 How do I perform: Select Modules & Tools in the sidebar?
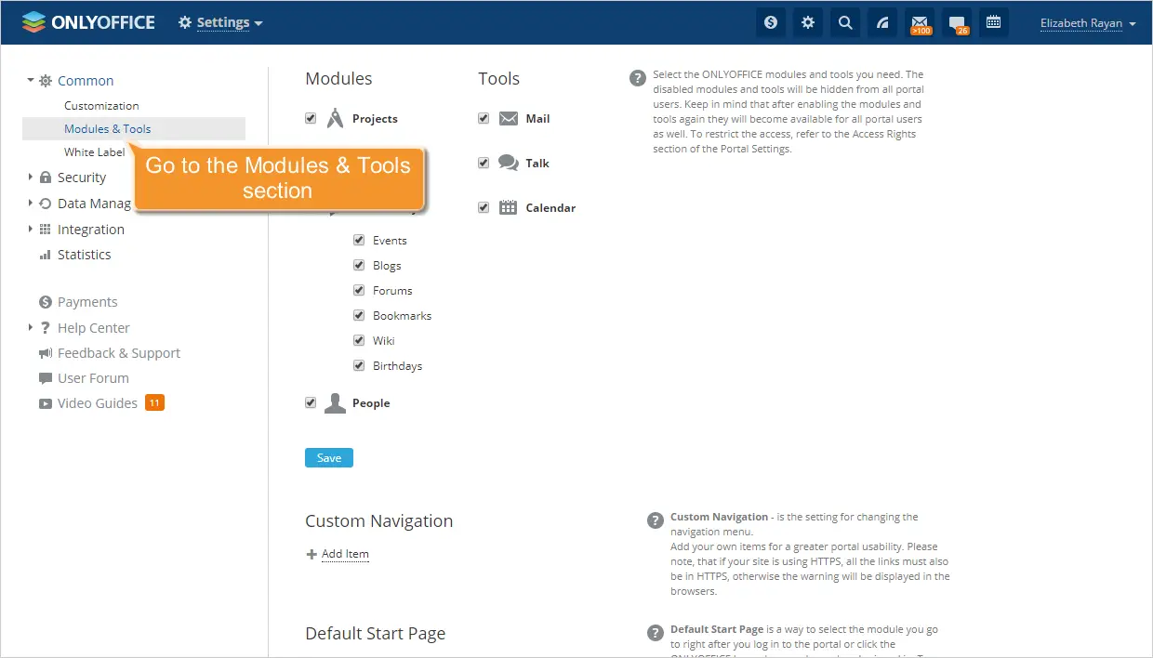(134, 129)
